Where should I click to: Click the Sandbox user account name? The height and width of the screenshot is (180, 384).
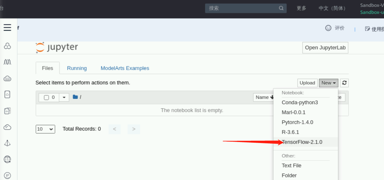click(372, 13)
